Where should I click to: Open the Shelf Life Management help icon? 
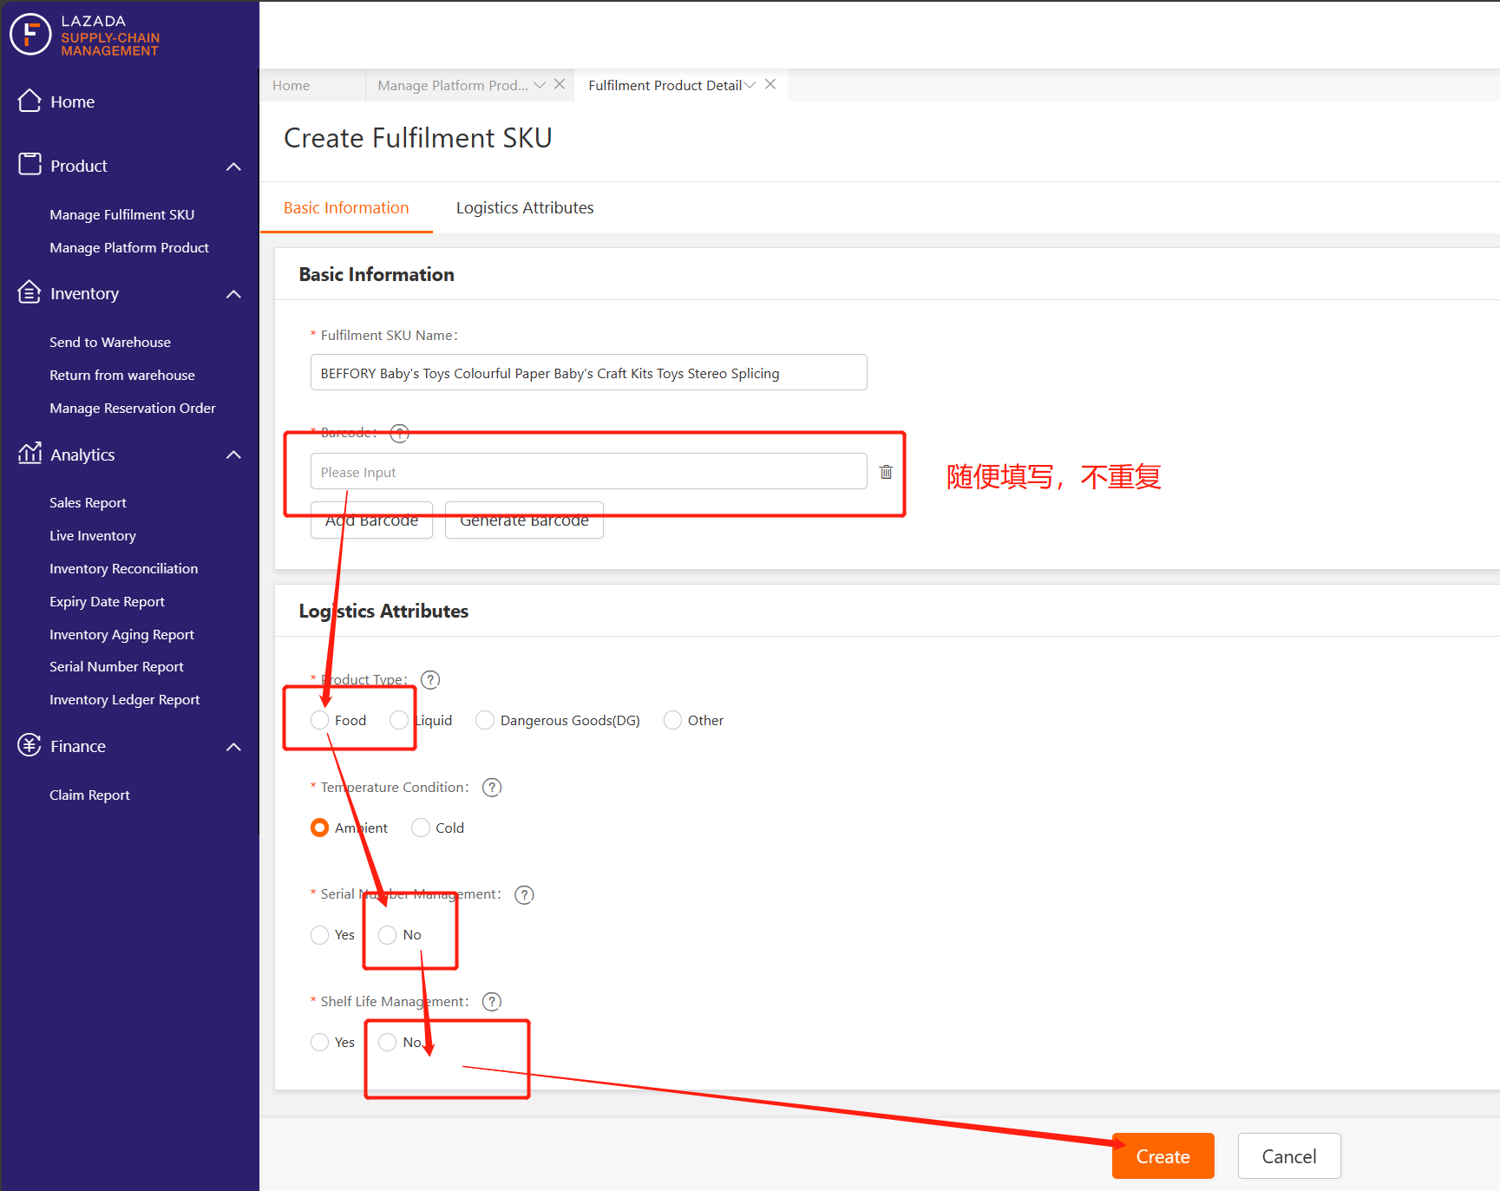tap(492, 1002)
